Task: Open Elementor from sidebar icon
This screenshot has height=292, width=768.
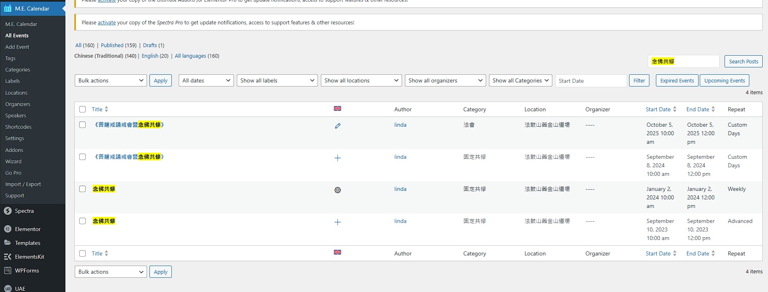Action: coord(8,229)
